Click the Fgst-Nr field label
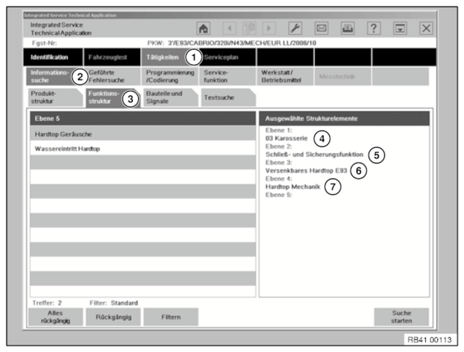 point(44,43)
